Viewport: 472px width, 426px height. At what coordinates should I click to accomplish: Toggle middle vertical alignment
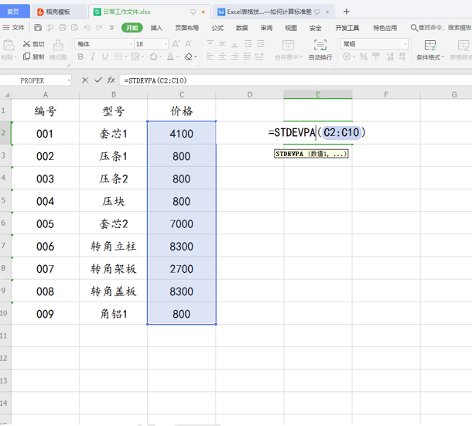tap(222, 44)
